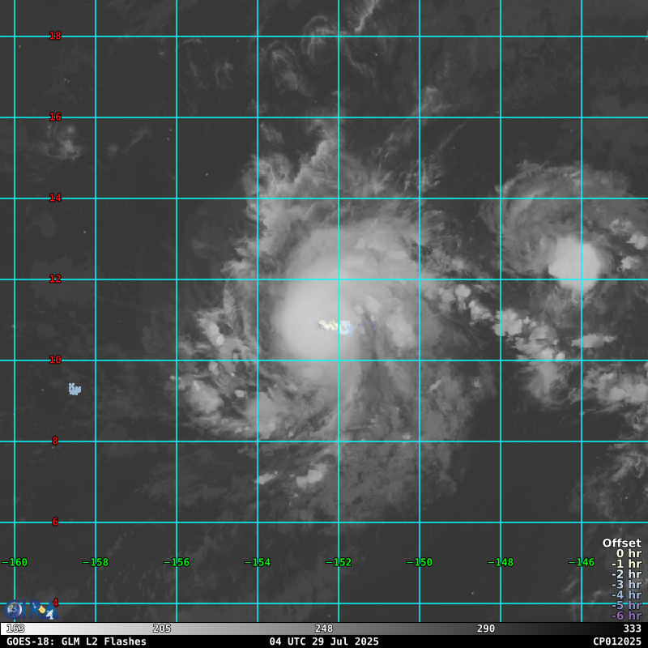This screenshot has width=648, height=648.
Task: Click the -152 longitude label
Action: coord(339,562)
